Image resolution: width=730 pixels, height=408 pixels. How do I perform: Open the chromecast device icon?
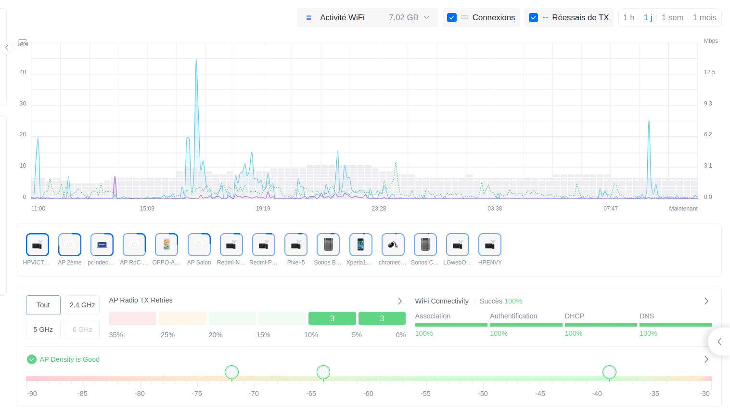393,244
